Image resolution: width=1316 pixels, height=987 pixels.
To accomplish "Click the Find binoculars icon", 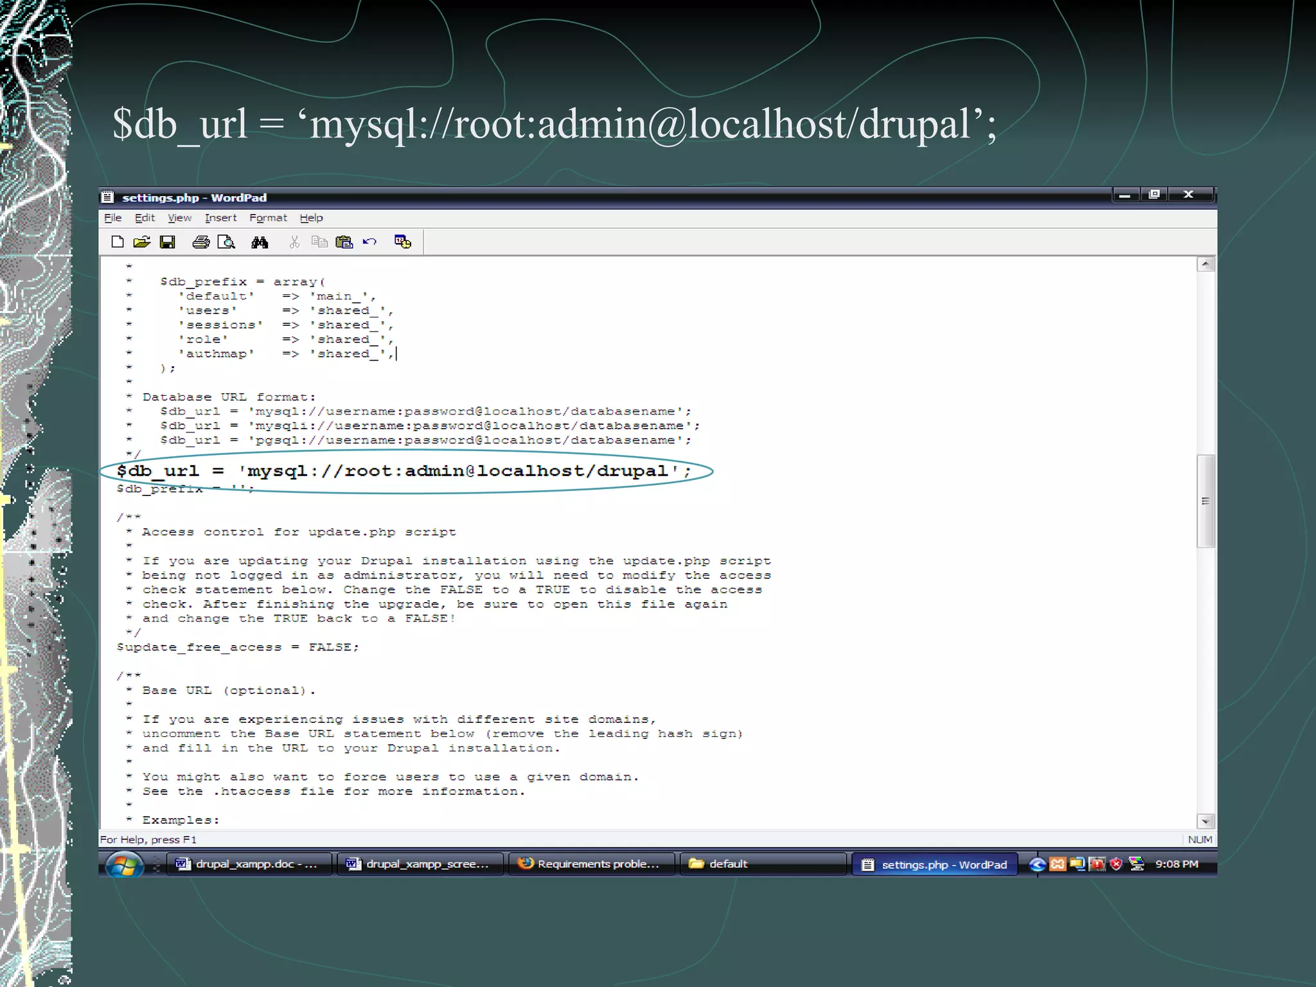I will click(260, 242).
